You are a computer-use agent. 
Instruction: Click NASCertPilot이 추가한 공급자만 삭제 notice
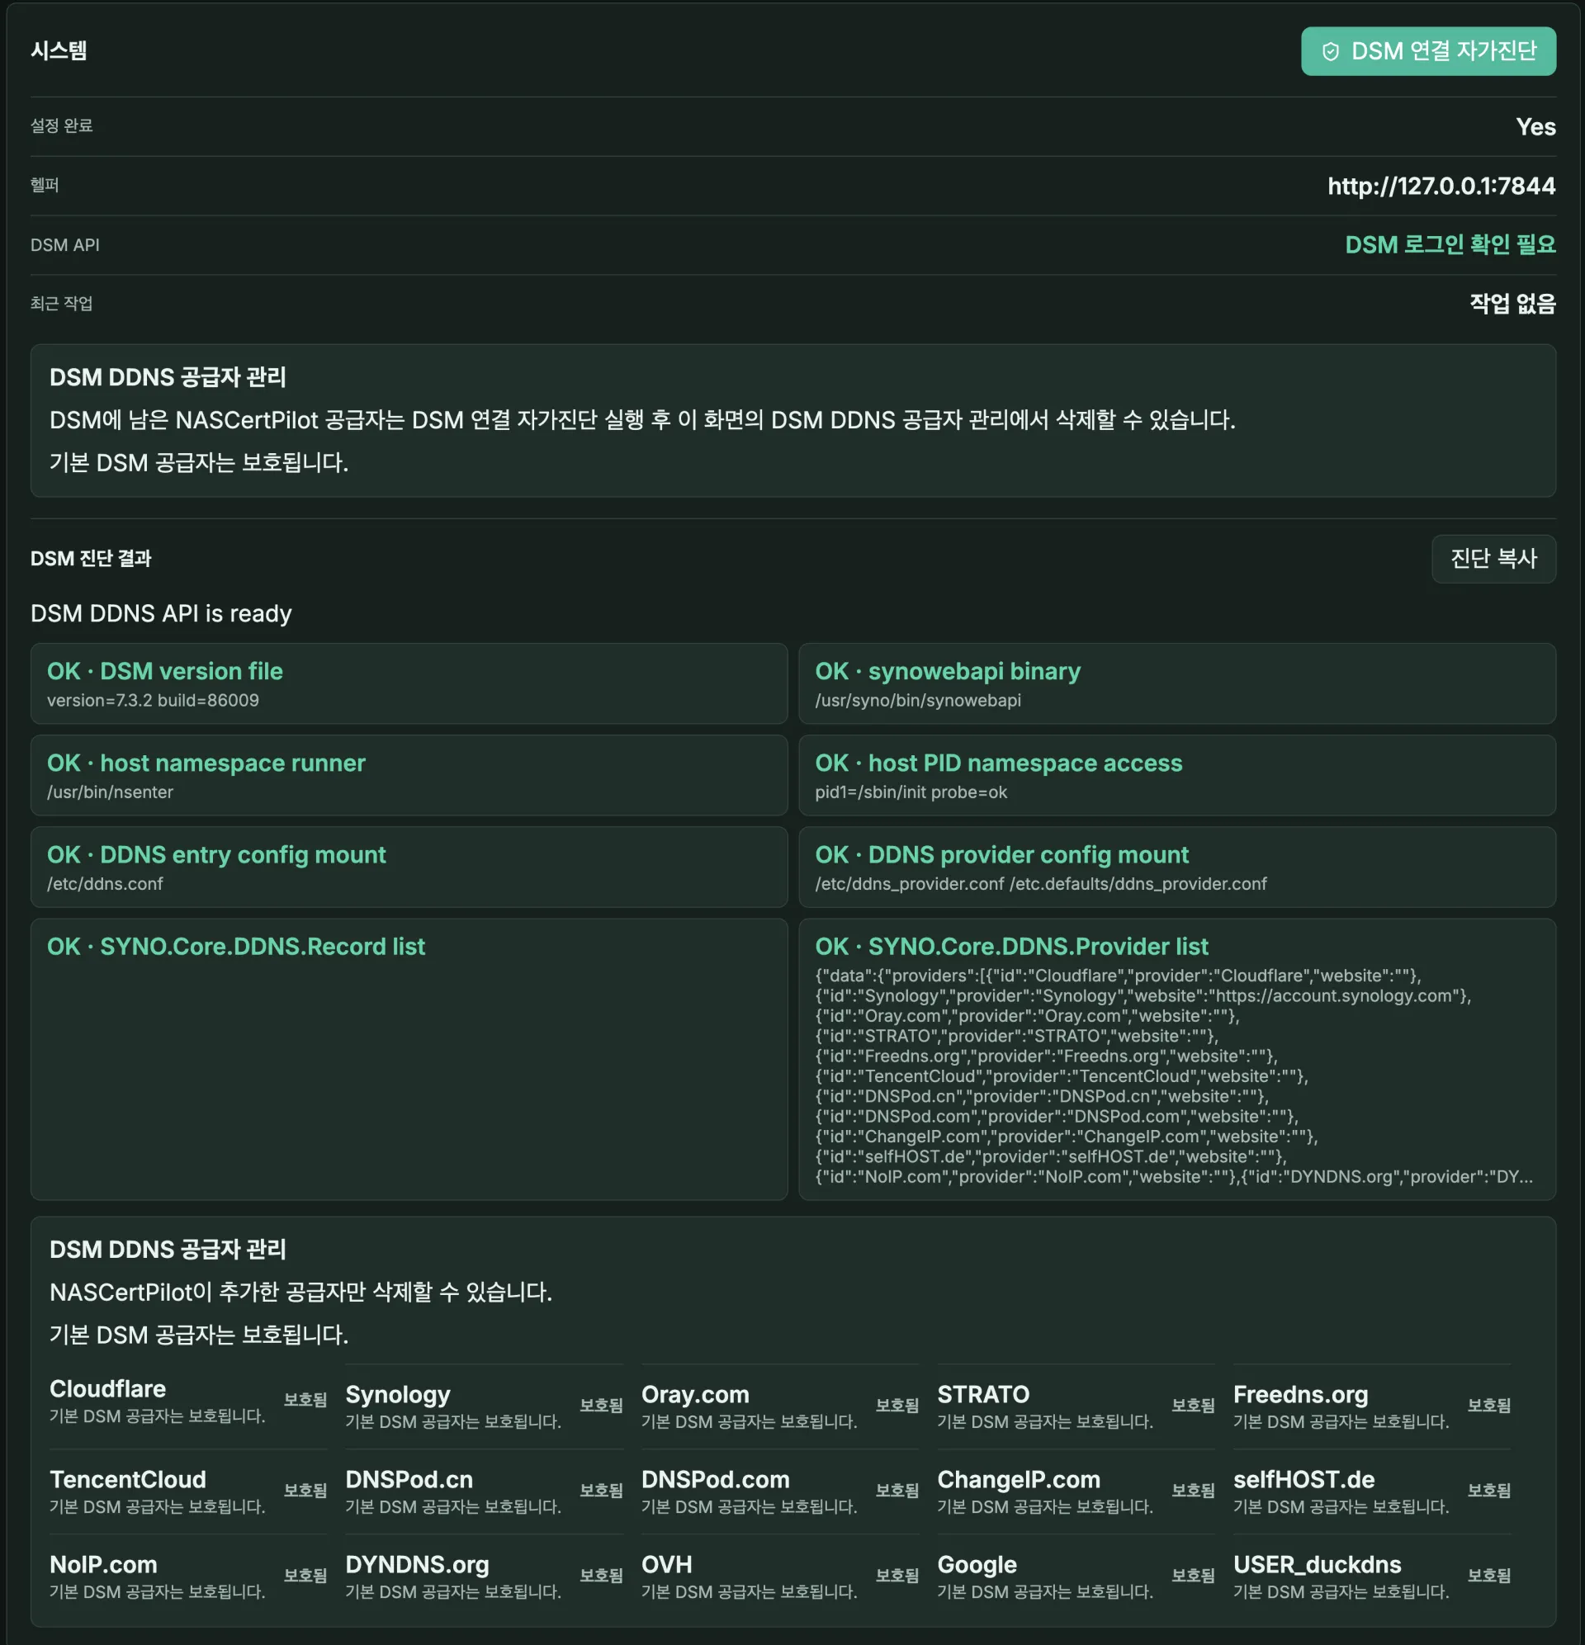[x=300, y=1293]
